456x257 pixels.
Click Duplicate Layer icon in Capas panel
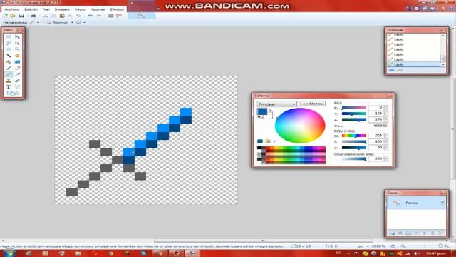pyautogui.click(x=408, y=233)
